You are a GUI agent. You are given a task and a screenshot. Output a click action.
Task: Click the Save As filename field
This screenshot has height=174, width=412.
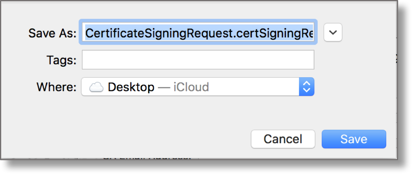pos(198,33)
